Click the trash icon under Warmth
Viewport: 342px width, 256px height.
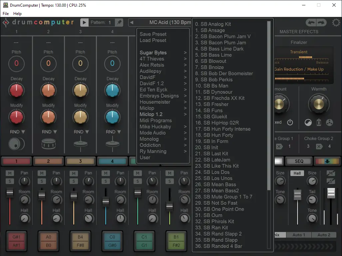[319, 122]
